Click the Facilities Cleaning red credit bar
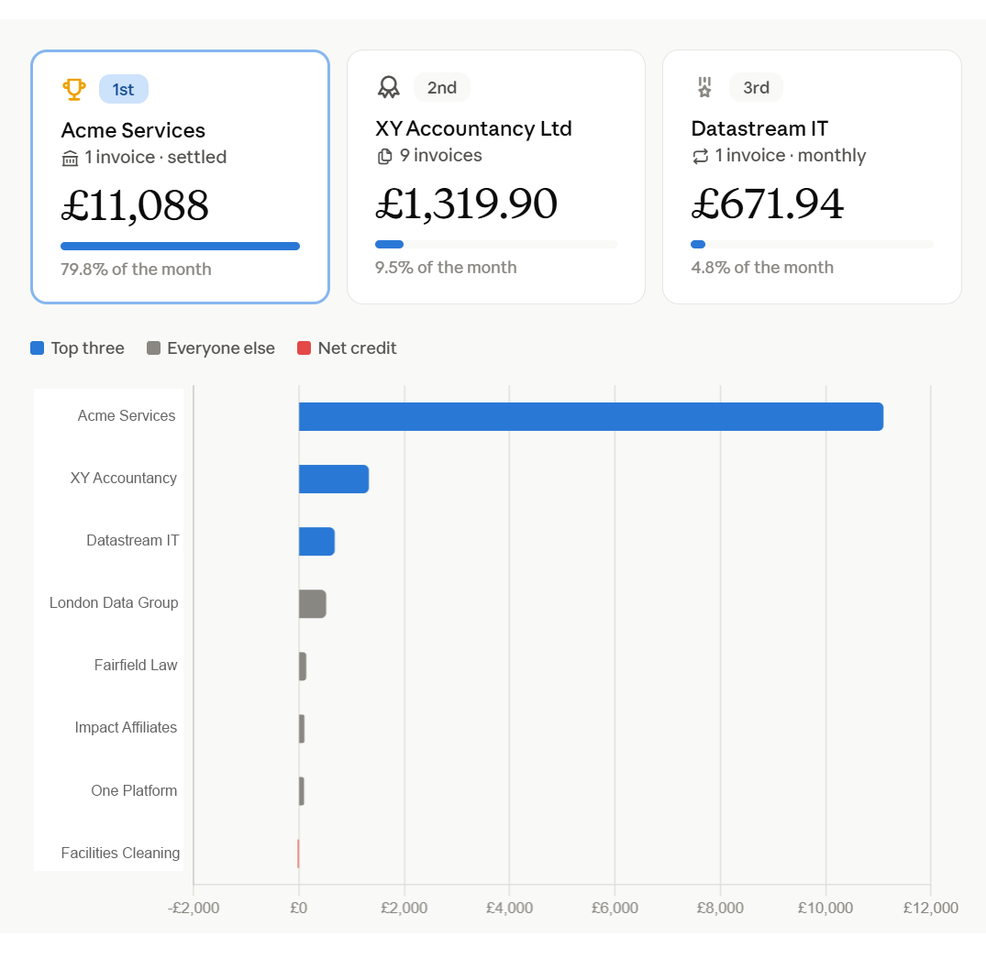 pyautogui.click(x=298, y=854)
